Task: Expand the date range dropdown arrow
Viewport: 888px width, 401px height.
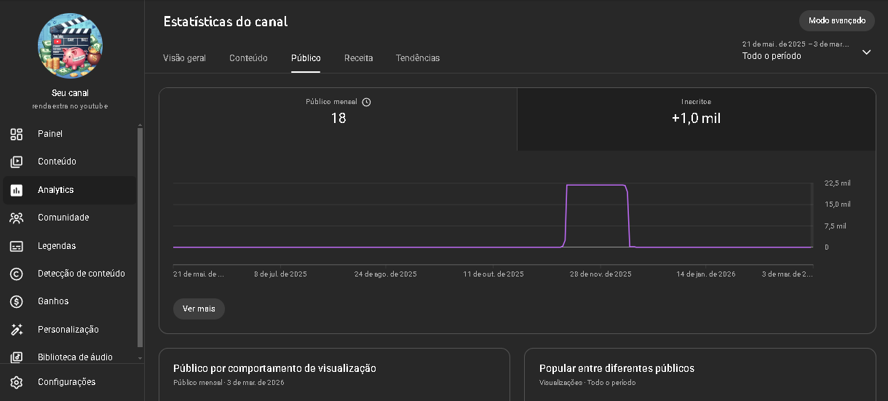Action: coord(866,52)
